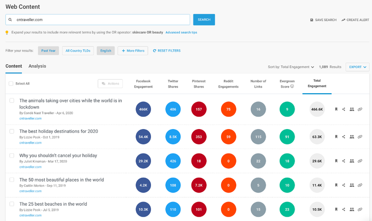
Task: View backlinks for animals taking over cities article
Action: [x=360, y=109]
